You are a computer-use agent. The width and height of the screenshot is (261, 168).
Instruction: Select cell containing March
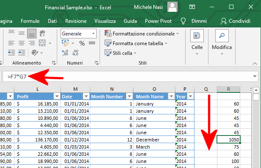pyautogui.click(x=154, y=147)
